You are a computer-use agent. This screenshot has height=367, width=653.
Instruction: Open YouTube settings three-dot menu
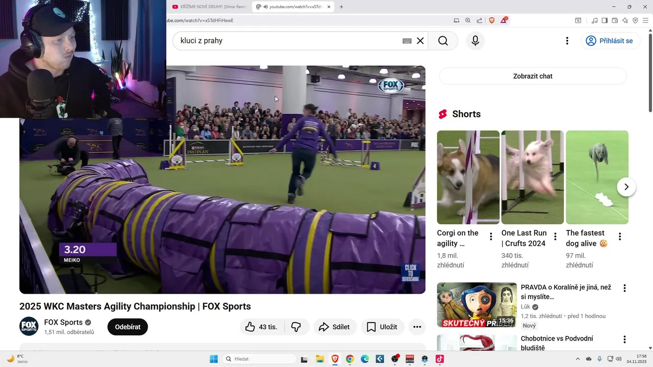[567, 41]
